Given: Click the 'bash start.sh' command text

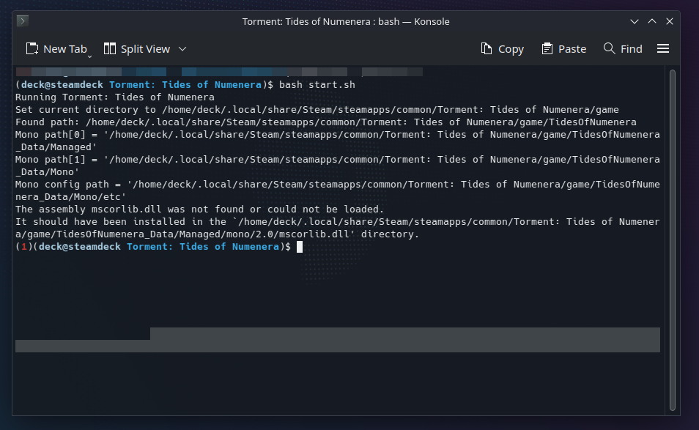Looking at the screenshot, I should click(x=317, y=85).
